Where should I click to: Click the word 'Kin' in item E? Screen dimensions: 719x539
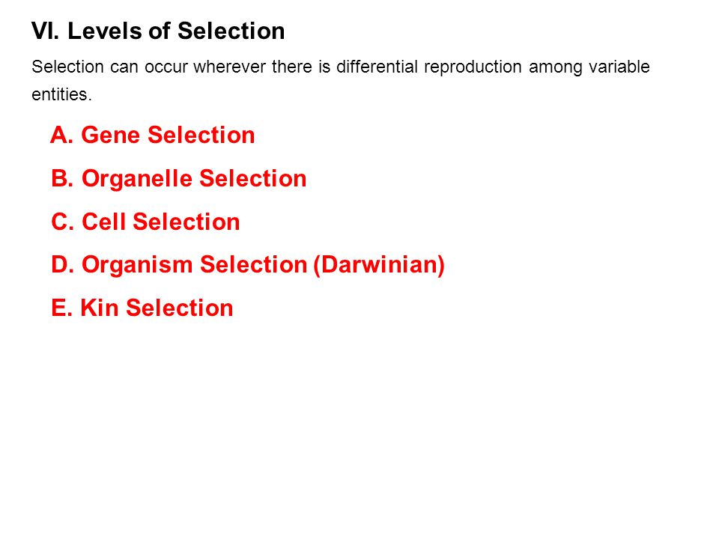100,308
